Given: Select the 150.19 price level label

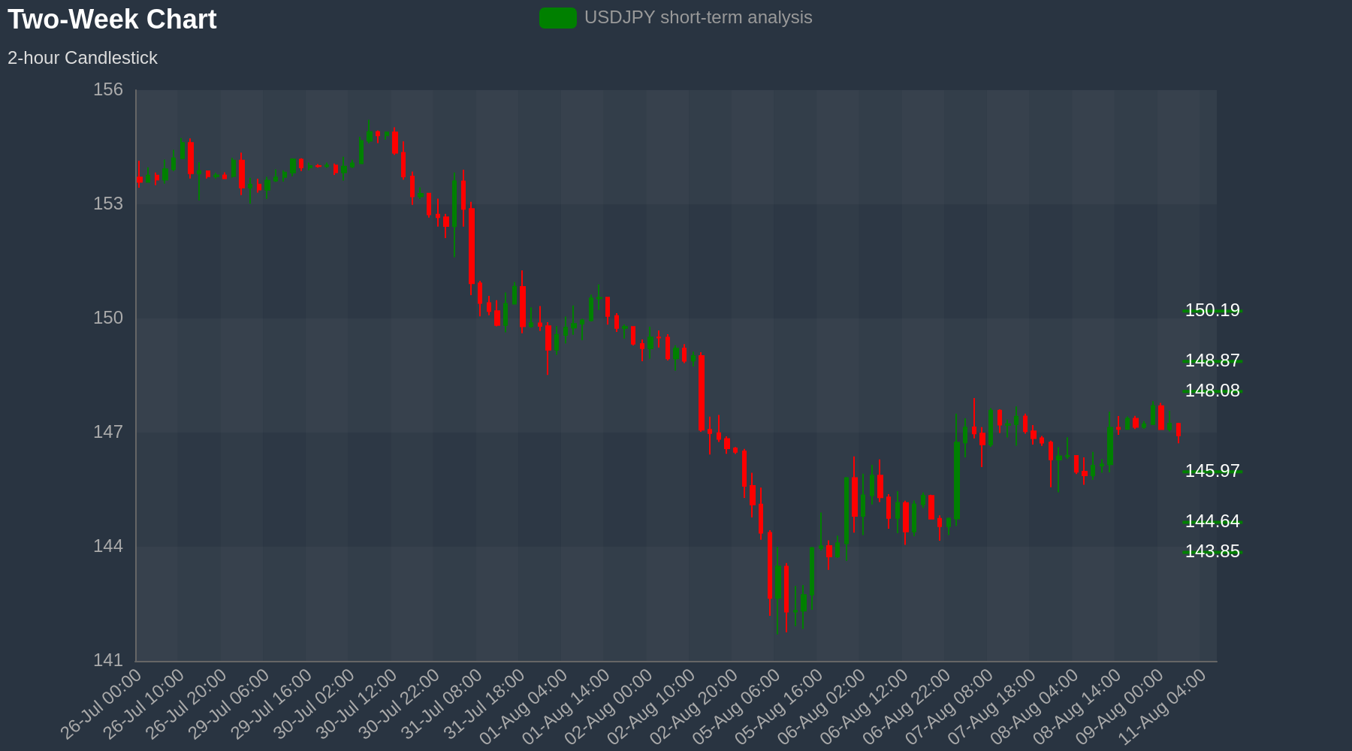Looking at the screenshot, I should pyautogui.click(x=1212, y=310).
